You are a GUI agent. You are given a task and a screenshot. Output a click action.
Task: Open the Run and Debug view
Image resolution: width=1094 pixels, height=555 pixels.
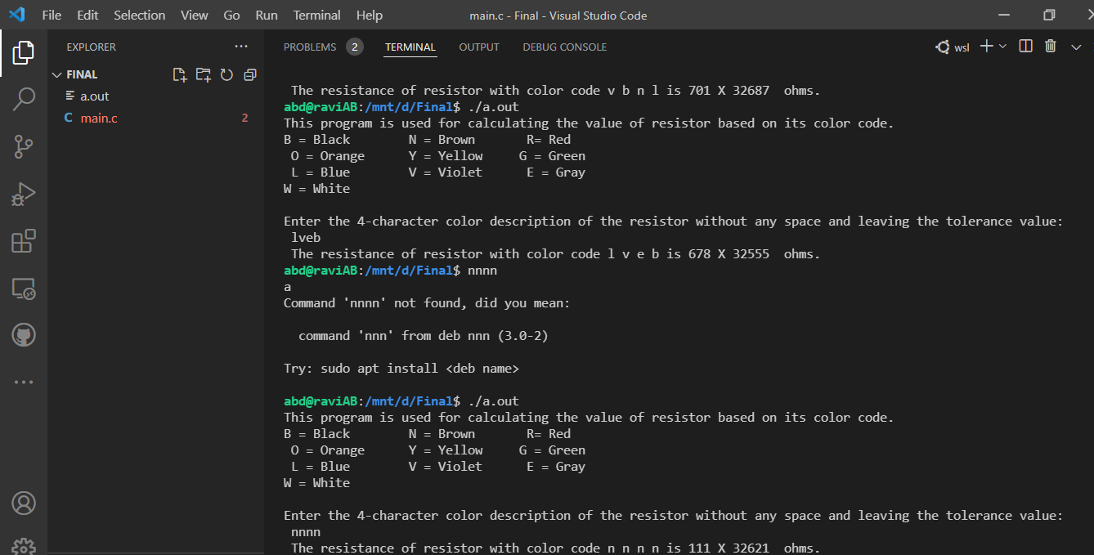pyautogui.click(x=24, y=195)
